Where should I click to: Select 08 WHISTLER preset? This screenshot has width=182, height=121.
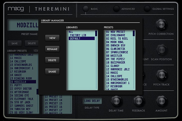pyautogui.click(x=119, y=56)
